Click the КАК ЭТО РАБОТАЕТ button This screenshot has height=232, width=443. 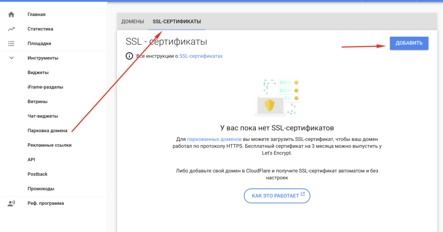(277, 196)
